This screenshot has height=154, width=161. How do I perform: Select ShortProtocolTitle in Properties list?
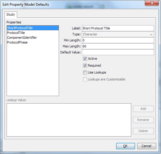(x=33, y=28)
